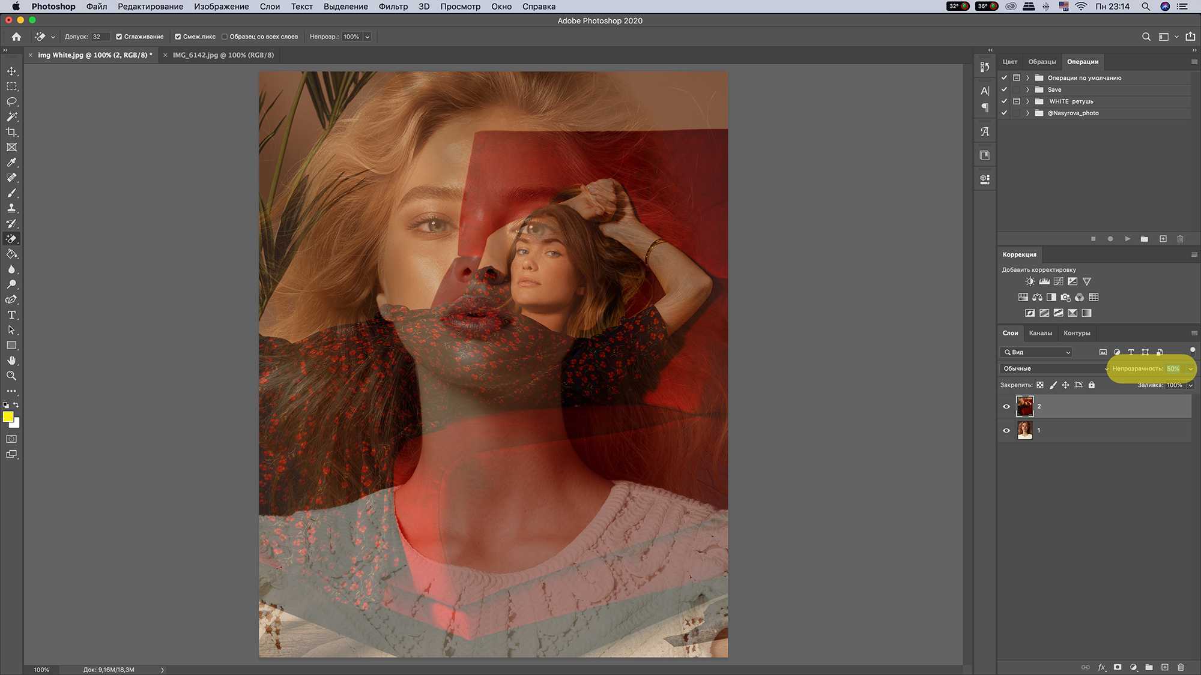Viewport: 1201px width, 675px height.
Task: Select the Hand tool
Action: pyautogui.click(x=11, y=360)
